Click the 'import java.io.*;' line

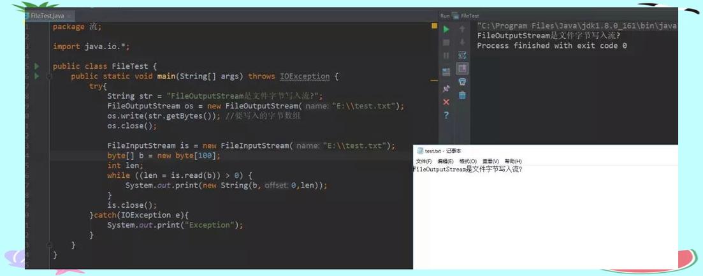coord(91,47)
